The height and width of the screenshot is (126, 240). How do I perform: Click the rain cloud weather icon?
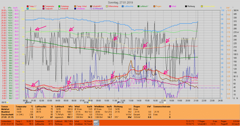click(x=96, y=123)
